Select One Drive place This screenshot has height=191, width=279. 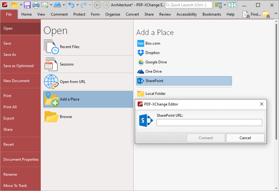pos(184,71)
